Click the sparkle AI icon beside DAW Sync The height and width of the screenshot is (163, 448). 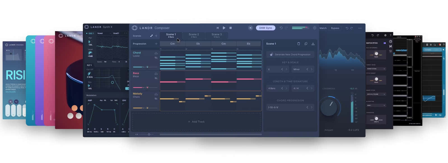(x=251, y=28)
